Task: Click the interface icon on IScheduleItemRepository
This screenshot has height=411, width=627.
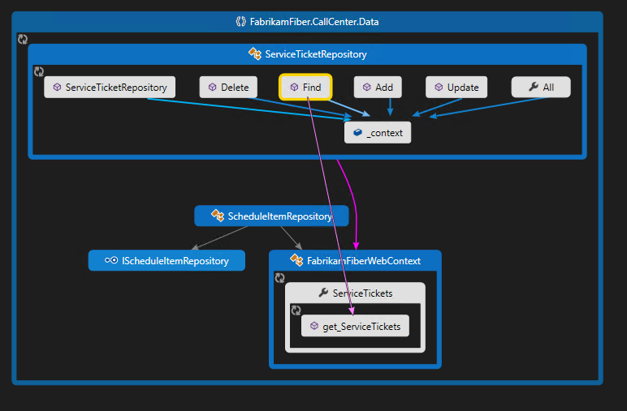Action: [110, 260]
